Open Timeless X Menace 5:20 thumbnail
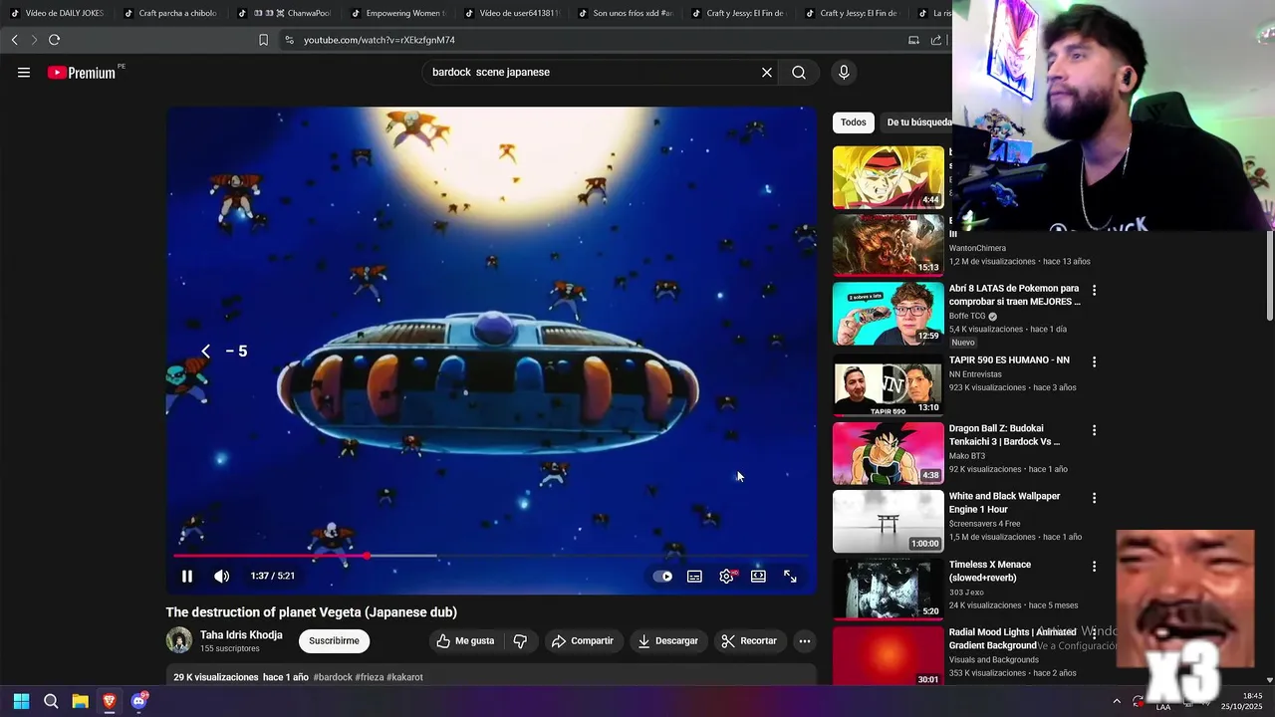The height and width of the screenshot is (717, 1275). coord(889,589)
